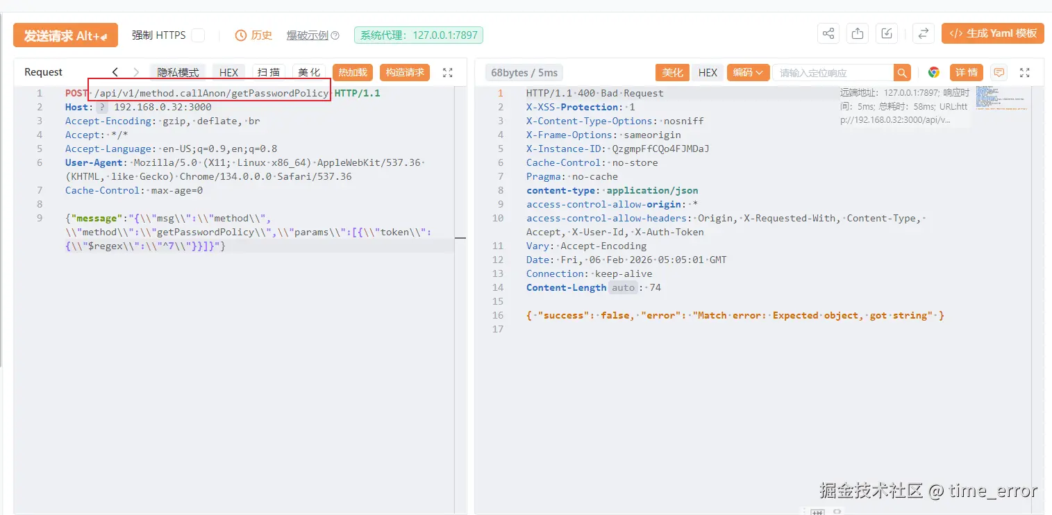Click the 热加载 hot reload button
This screenshot has height=515, width=1052.
tap(353, 72)
